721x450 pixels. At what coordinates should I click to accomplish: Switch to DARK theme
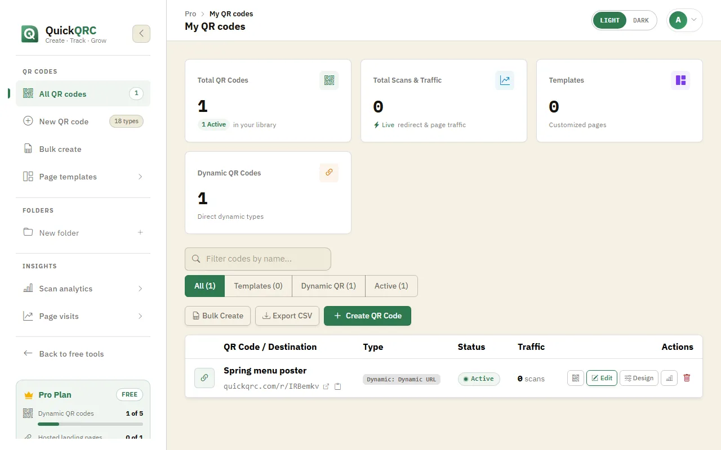click(x=641, y=20)
